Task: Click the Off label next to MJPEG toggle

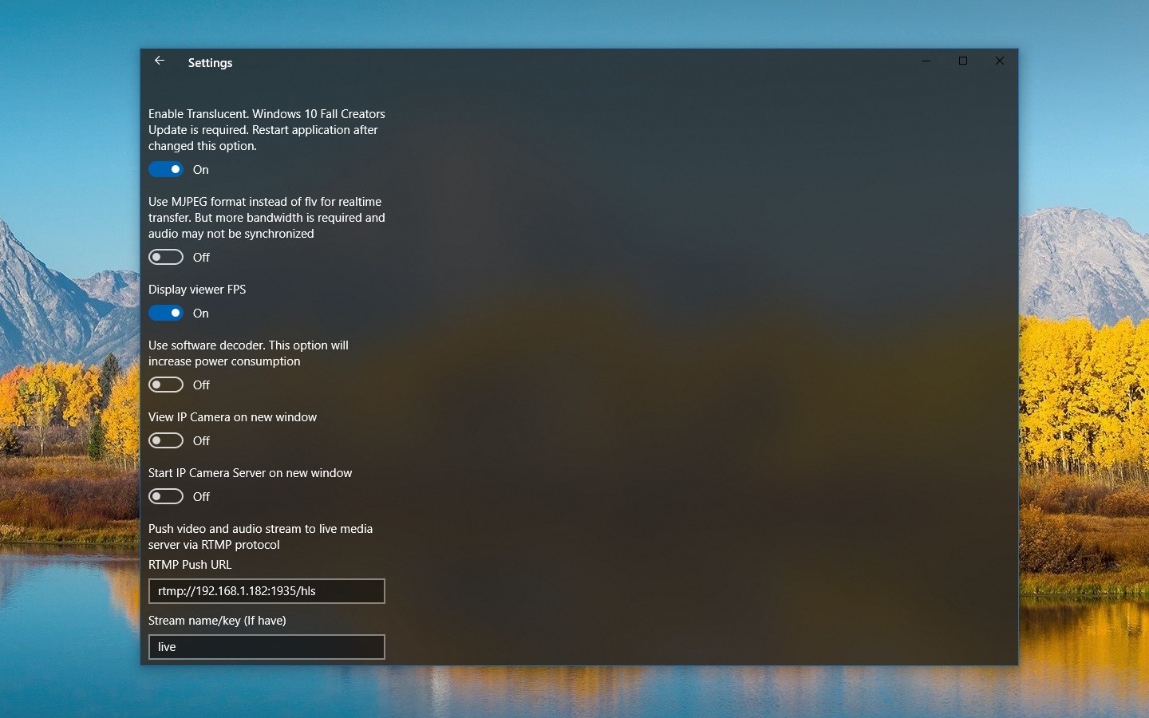Action: tap(201, 257)
